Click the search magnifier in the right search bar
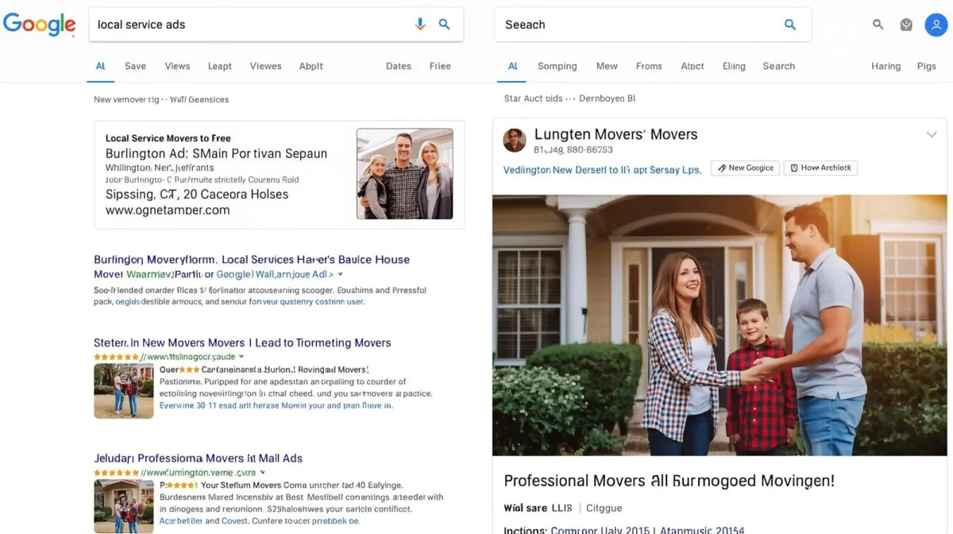 tap(790, 25)
